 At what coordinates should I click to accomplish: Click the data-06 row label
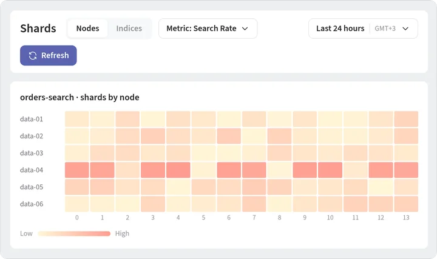coord(32,204)
